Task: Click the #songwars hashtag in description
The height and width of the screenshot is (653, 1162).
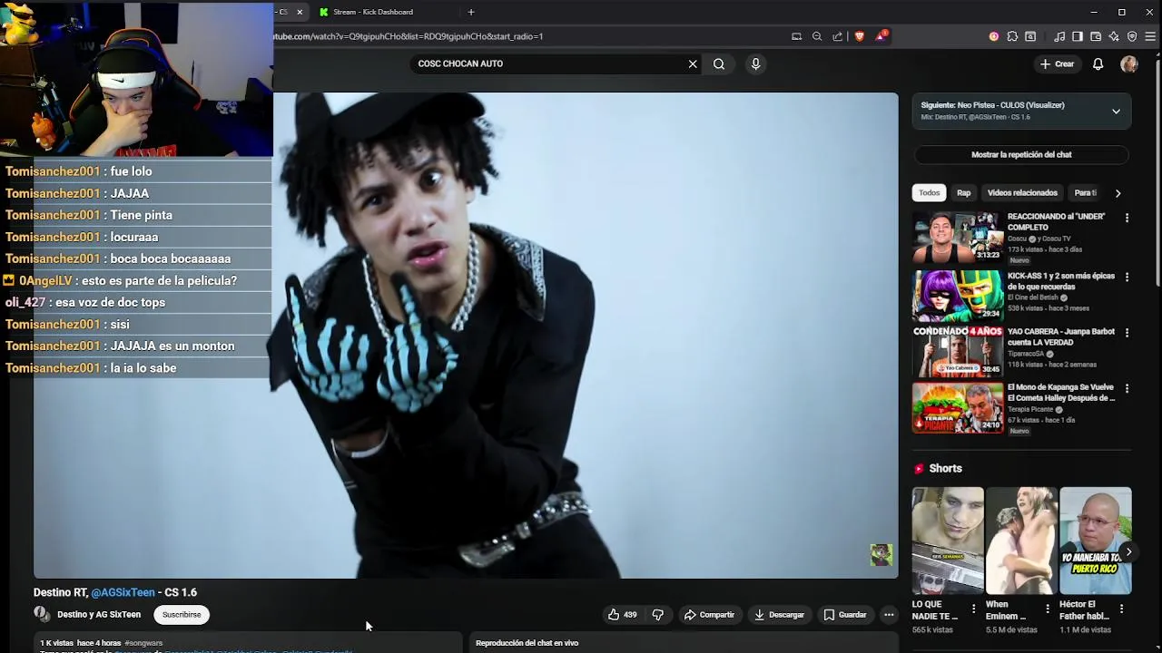Action: pyautogui.click(x=143, y=643)
